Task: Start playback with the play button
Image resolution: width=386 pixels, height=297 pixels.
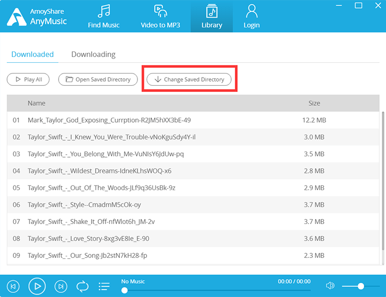Action: [x=37, y=286]
